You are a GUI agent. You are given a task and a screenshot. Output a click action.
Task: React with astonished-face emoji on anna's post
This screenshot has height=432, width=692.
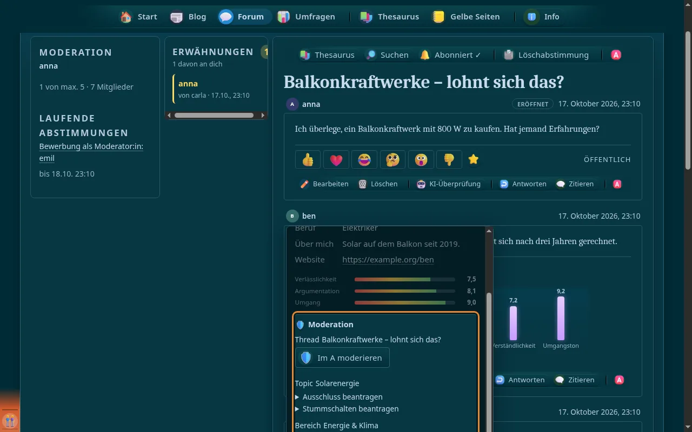[421, 160]
